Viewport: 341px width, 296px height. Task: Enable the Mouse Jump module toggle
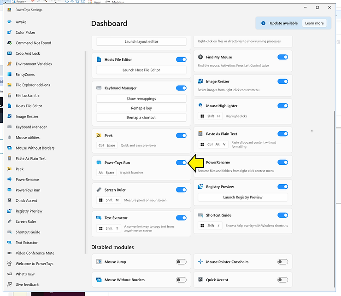[x=181, y=262]
